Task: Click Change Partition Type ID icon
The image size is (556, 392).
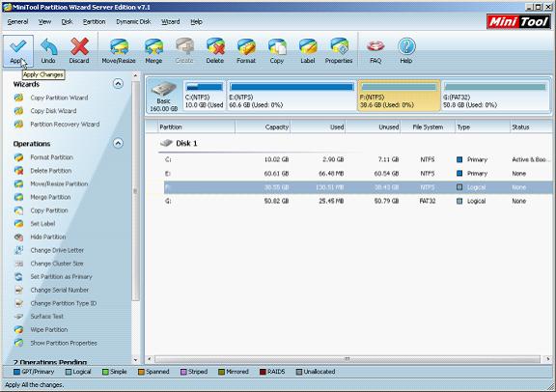Action: pos(18,303)
